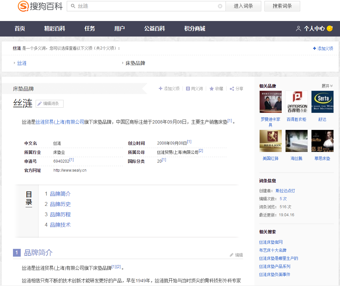Screen dimensions: 340x287
Task: Click the 搜索词条 button
Action: 282,6
